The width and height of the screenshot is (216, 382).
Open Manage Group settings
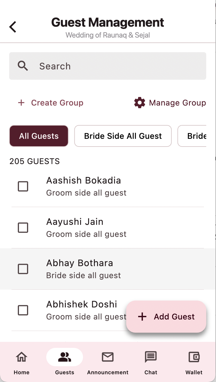coord(177,103)
